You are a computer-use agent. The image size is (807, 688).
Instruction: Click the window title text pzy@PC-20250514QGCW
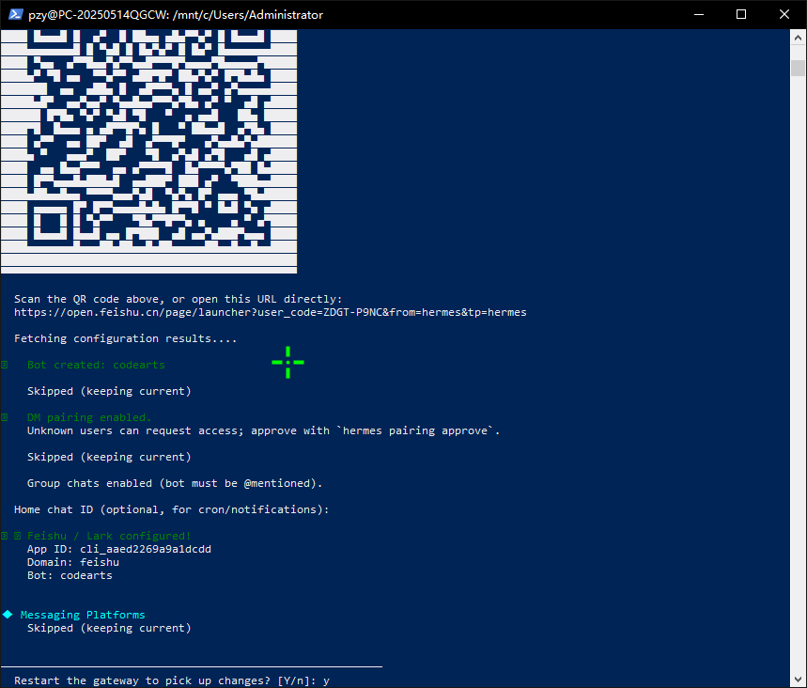pyautogui.click(x=176, y=15)
